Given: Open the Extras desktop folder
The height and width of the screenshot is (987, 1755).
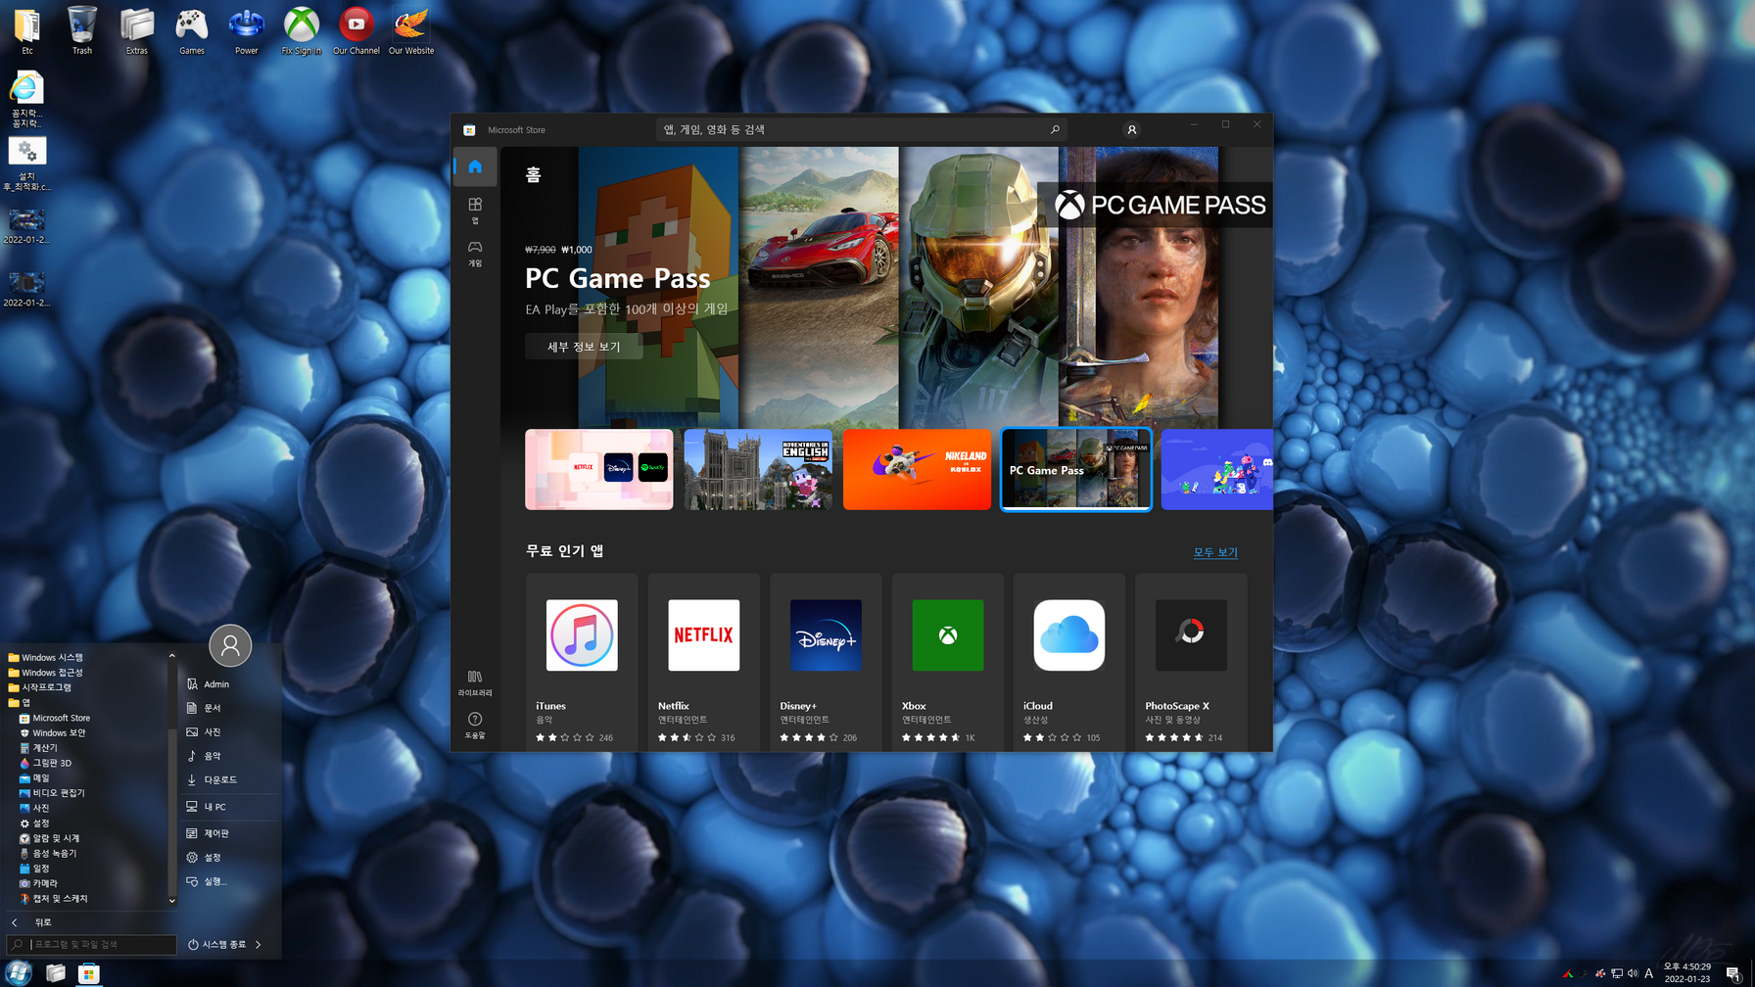Looking at the screenshot, I should pos(137,31).
